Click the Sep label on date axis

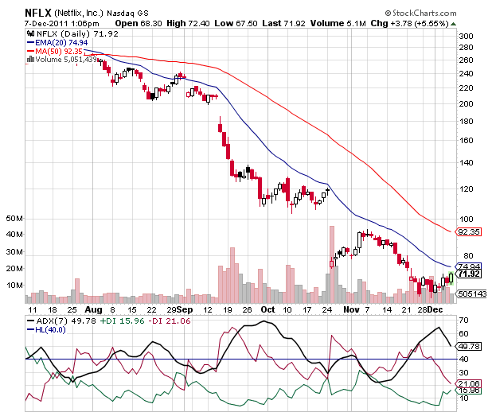(185, 309)
